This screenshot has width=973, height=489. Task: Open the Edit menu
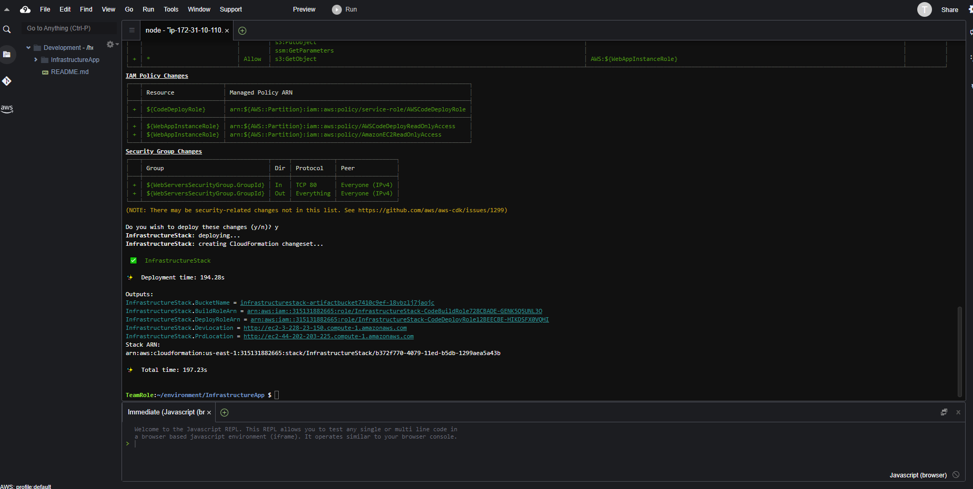(65, 9)
